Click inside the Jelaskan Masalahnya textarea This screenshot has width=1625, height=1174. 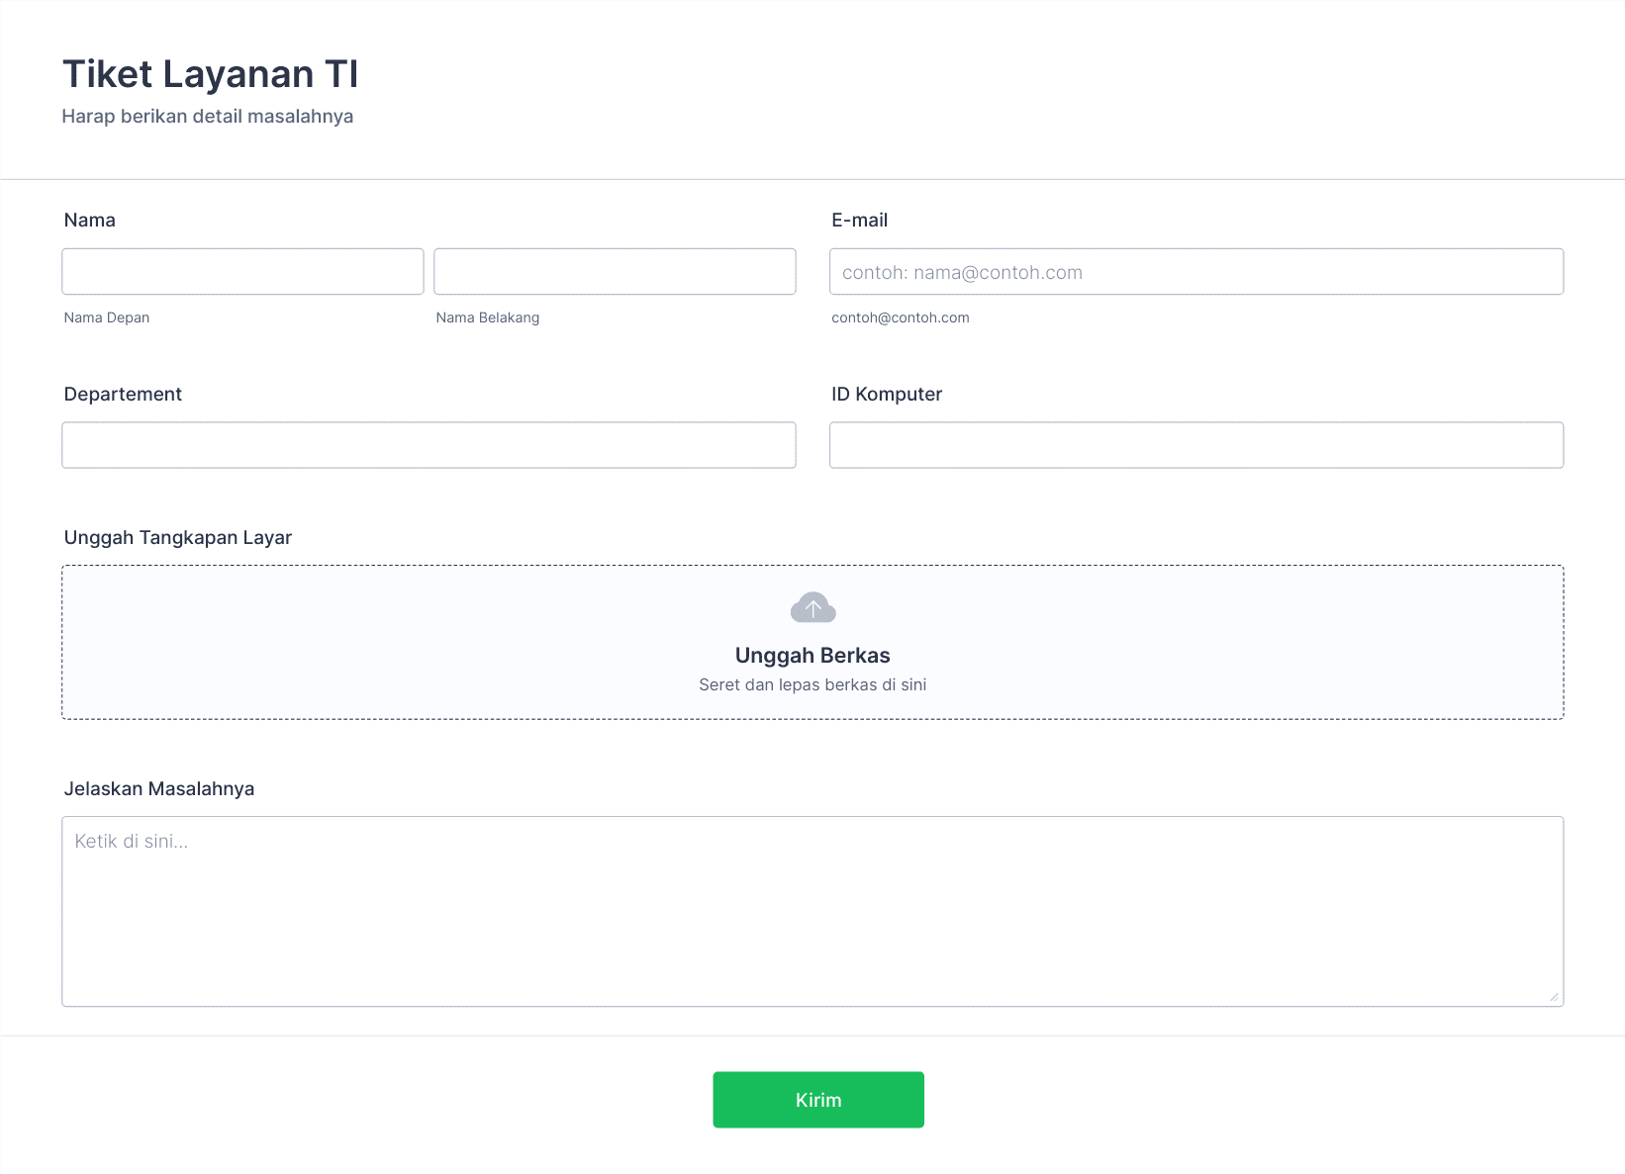point(812,911)
